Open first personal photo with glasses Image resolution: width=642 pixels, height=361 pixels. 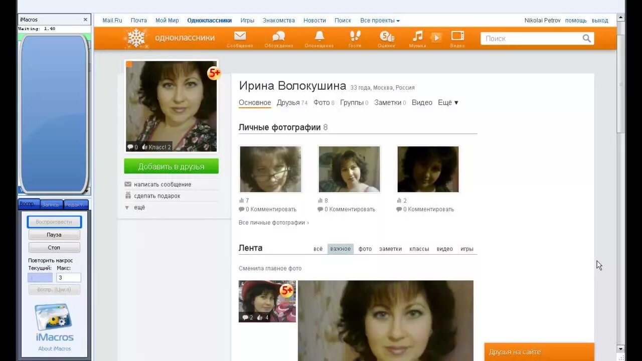(x=270, y=169)
